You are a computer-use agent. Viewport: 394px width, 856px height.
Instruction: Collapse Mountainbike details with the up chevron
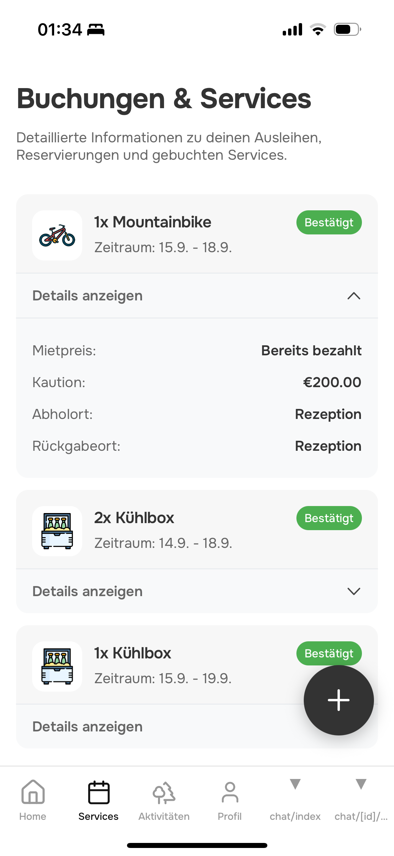coord(354,296)
